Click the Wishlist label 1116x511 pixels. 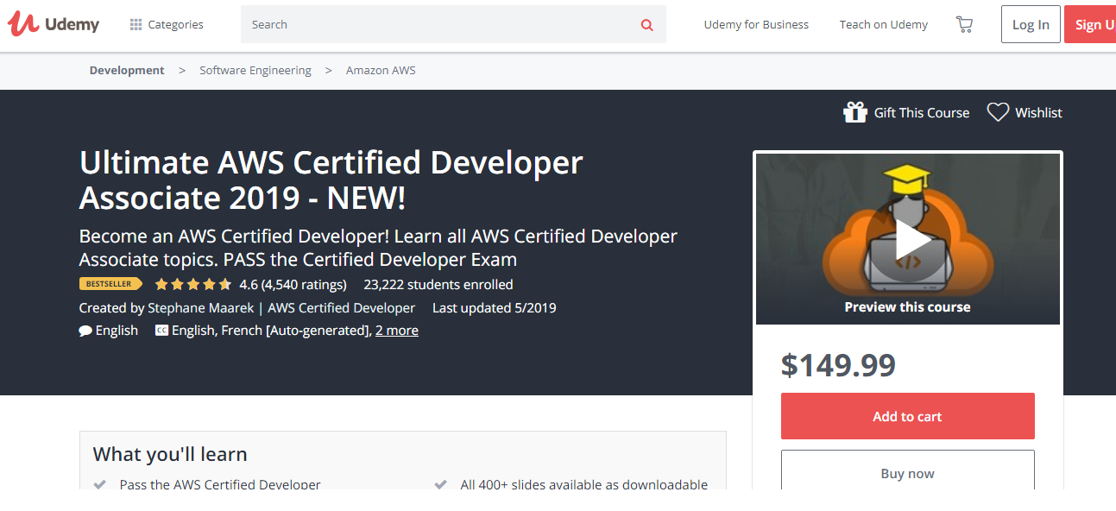coord(1039,113)
